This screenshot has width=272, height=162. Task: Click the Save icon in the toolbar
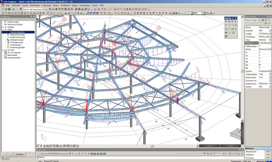coord(9,9)
